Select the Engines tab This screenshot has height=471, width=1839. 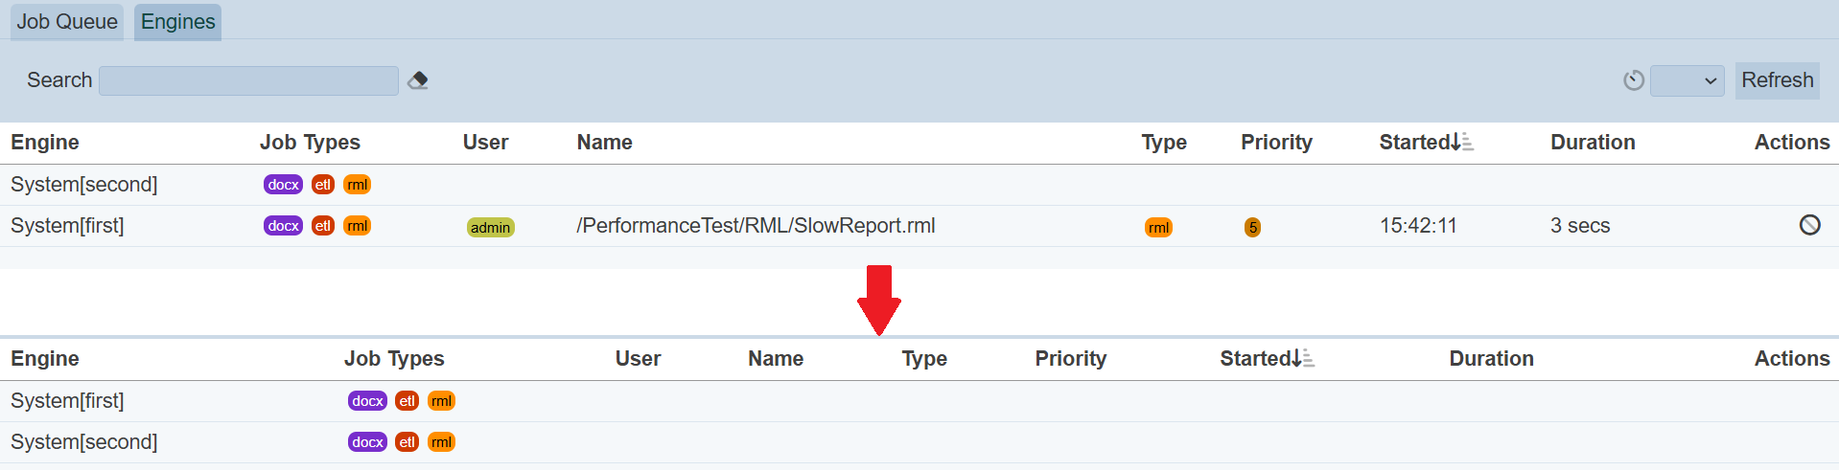point(177,21)
